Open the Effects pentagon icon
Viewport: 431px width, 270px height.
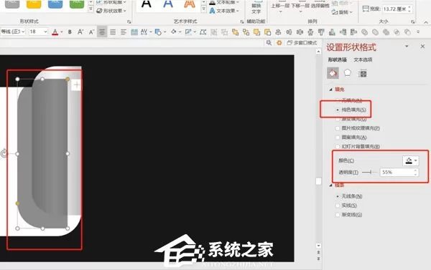(348, 73)
